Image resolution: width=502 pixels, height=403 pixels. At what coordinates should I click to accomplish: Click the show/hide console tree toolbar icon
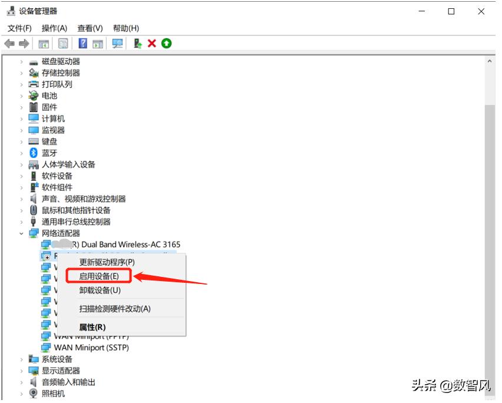click(44, 43)
